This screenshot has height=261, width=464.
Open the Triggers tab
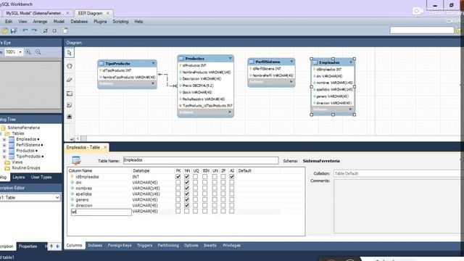145,245
